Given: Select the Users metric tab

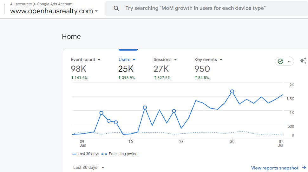Looking at the screenshot, I should [x=124, y=59].
